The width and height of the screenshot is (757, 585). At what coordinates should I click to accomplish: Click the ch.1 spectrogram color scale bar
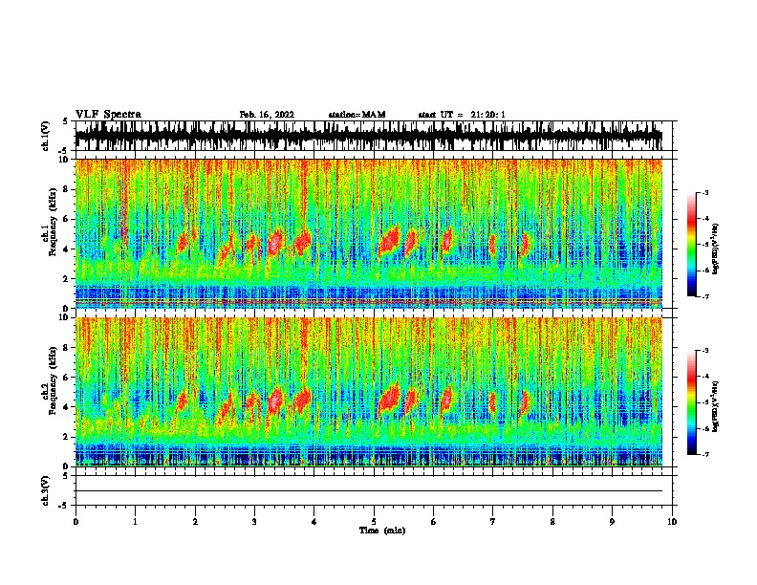[x=691, y=245]
